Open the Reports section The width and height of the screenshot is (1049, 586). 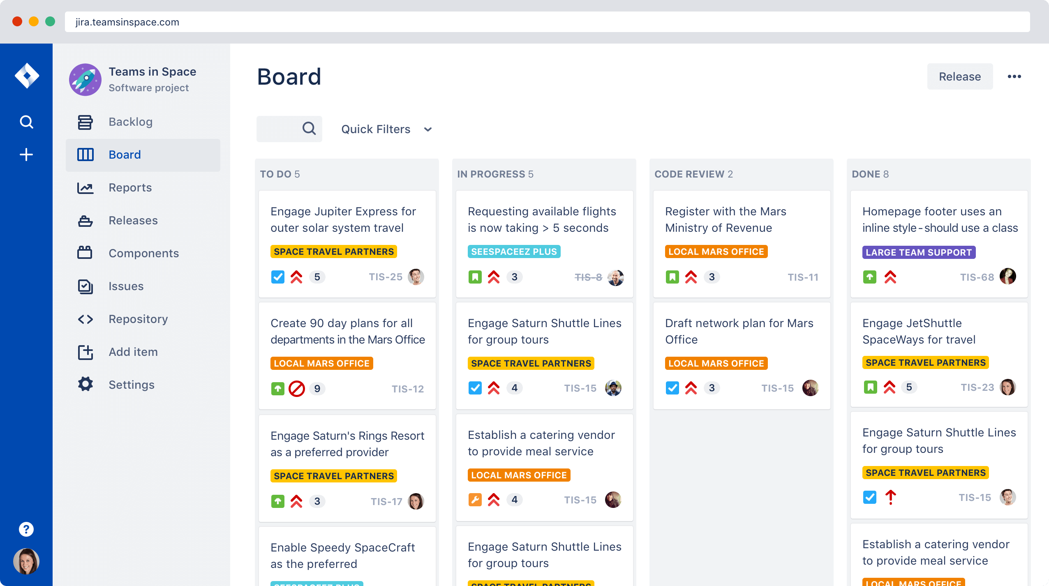[130, 187]
